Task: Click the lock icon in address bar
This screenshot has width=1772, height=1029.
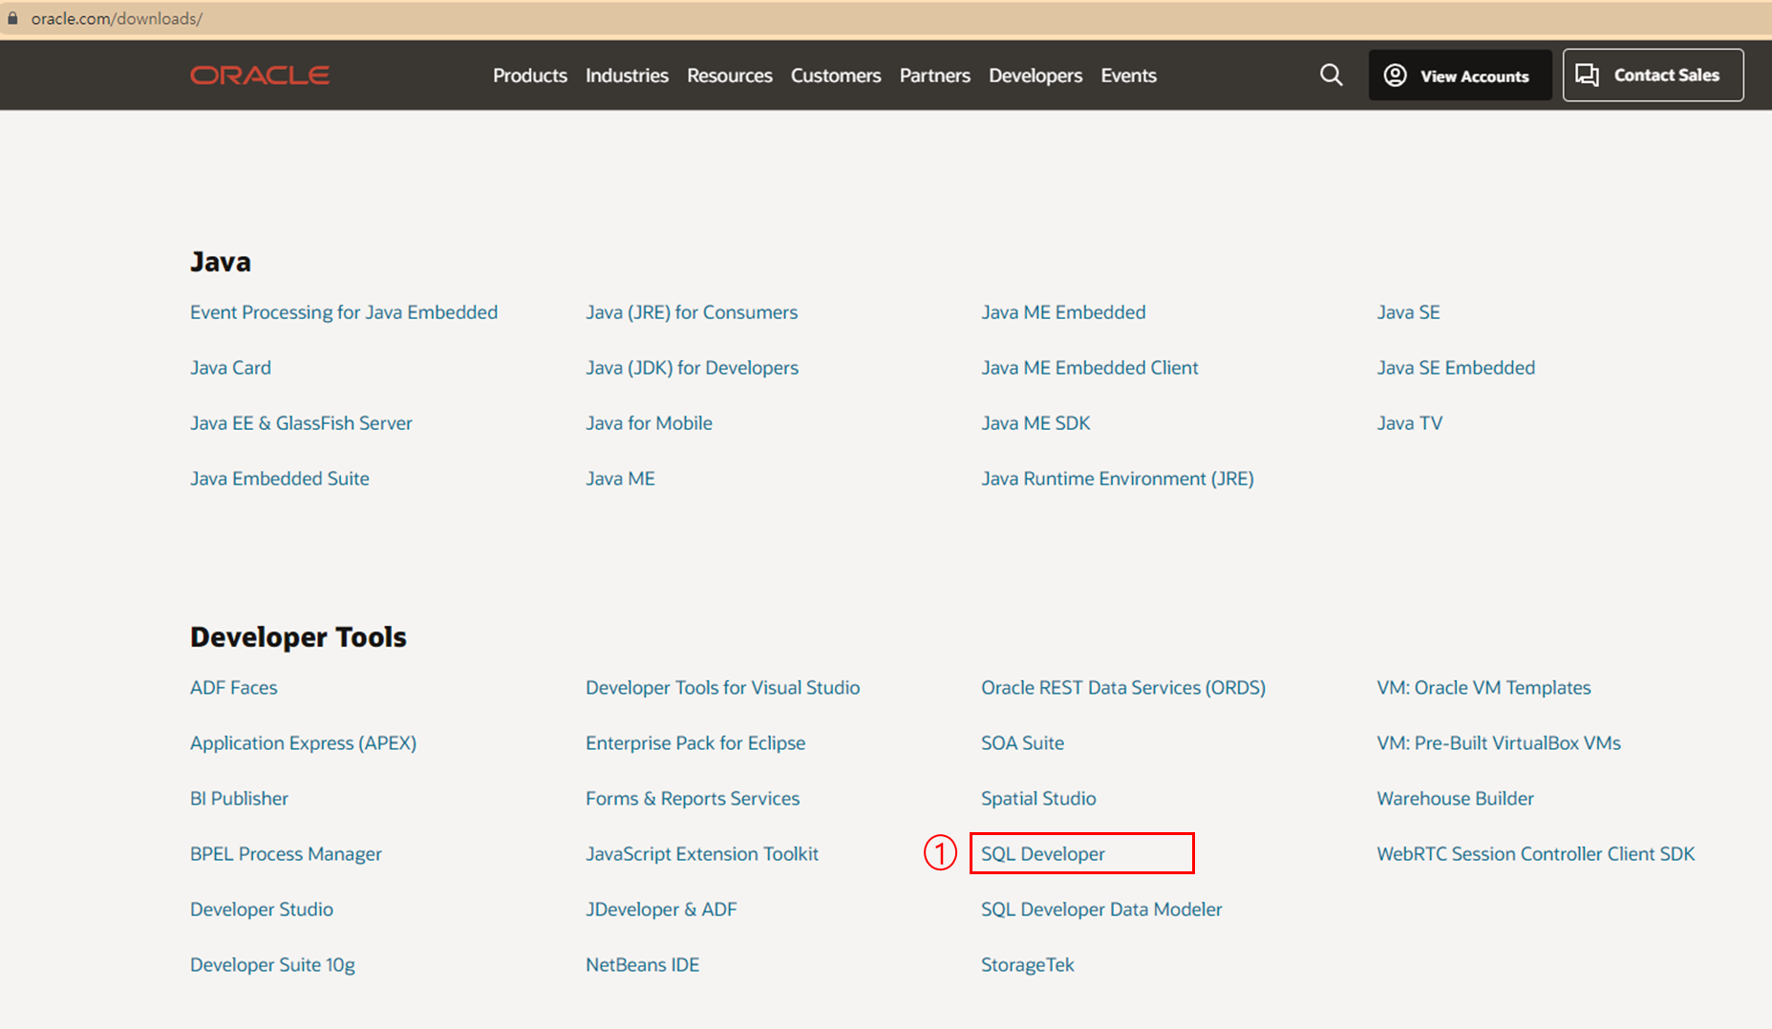Action: 12,18
